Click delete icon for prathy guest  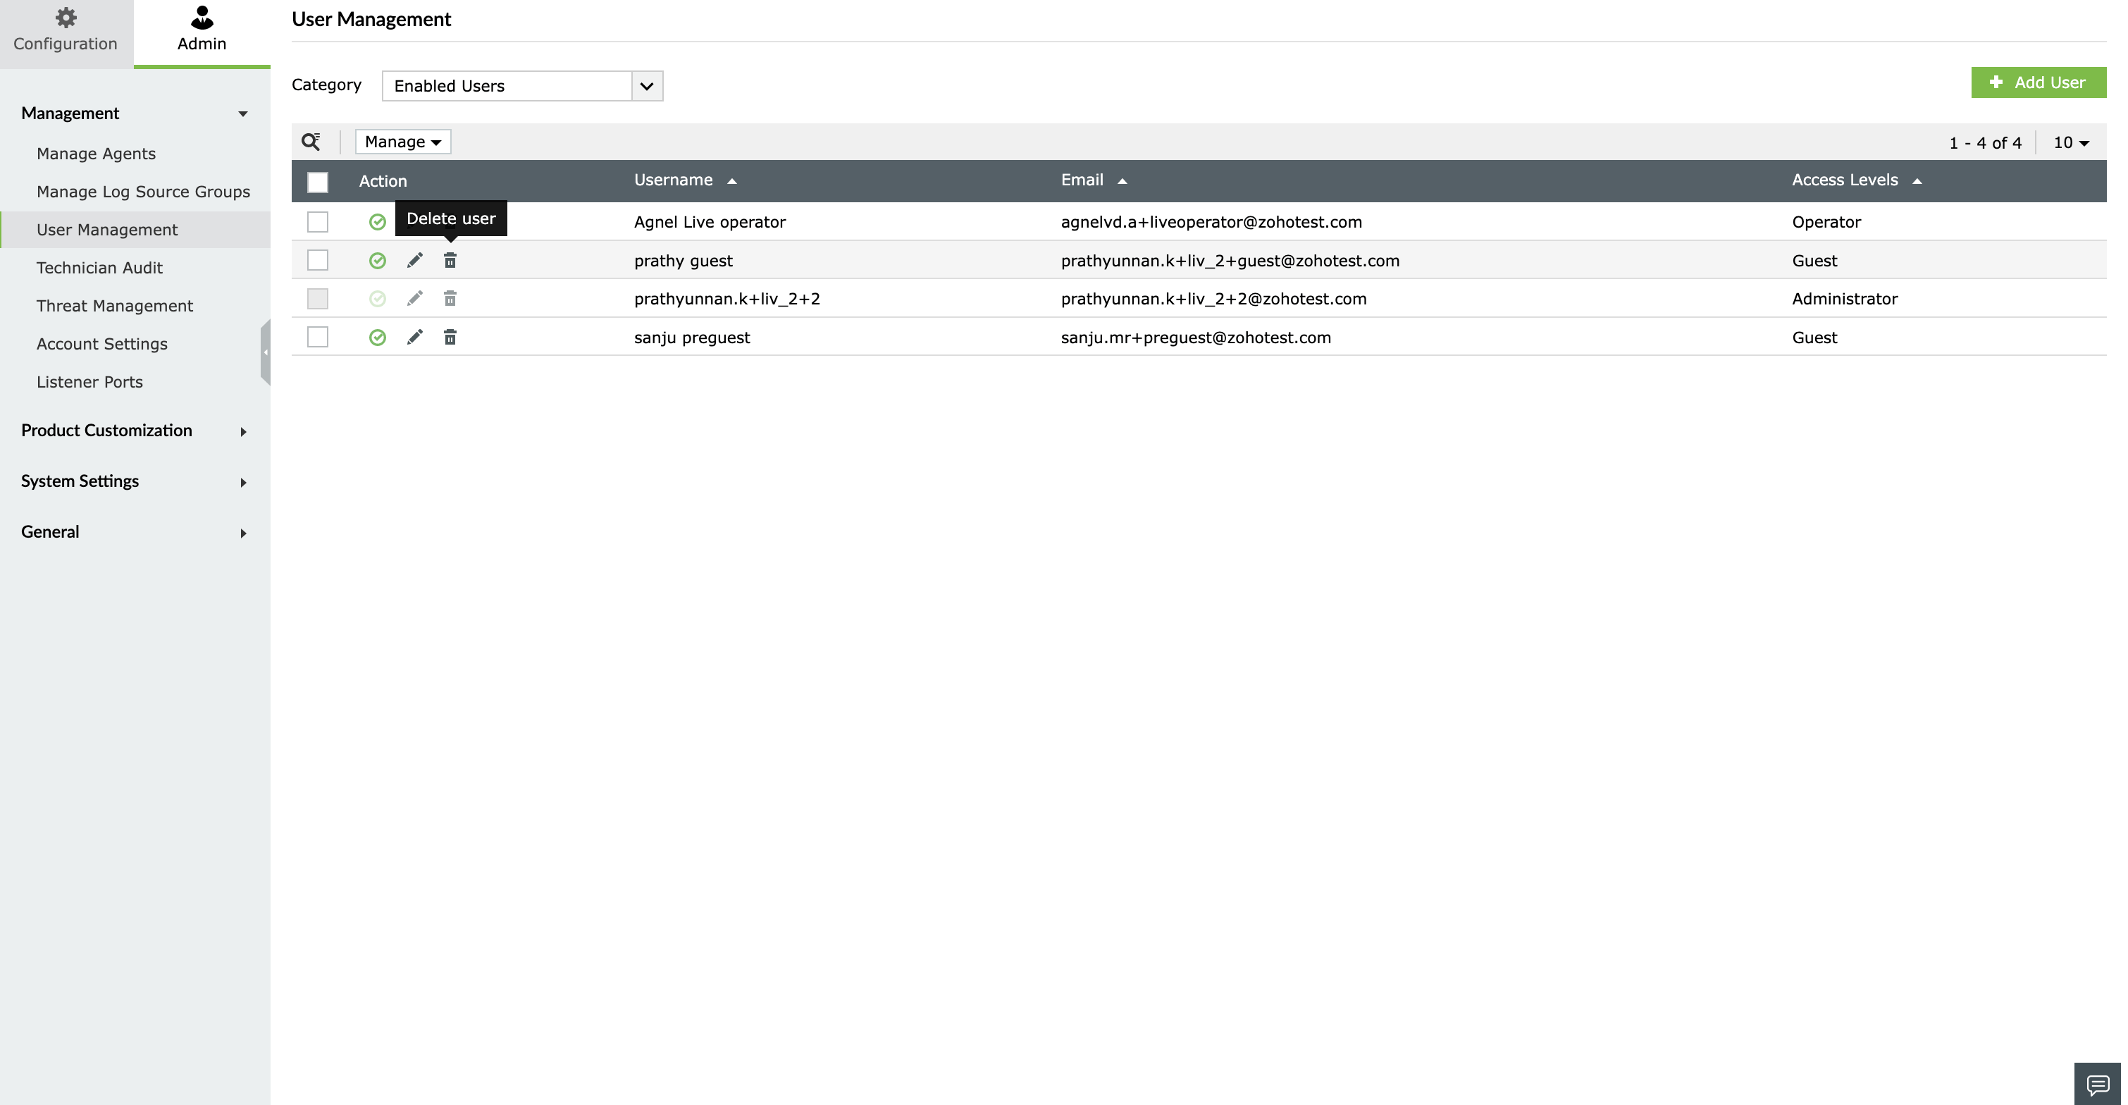click(450, 260)
